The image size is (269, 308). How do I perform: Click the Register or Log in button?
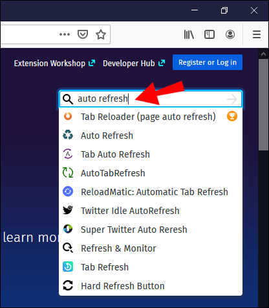point(208,62)
